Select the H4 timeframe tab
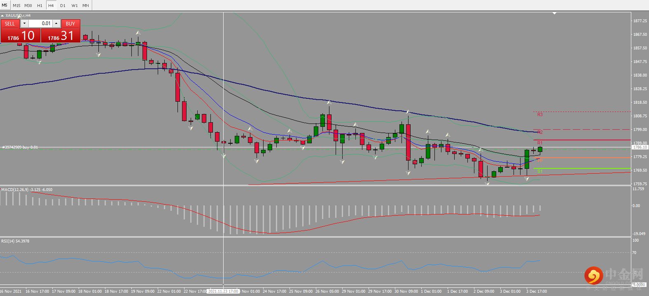Image resolution: width=649 pixels, height=296 pixels. click(51, 5)
